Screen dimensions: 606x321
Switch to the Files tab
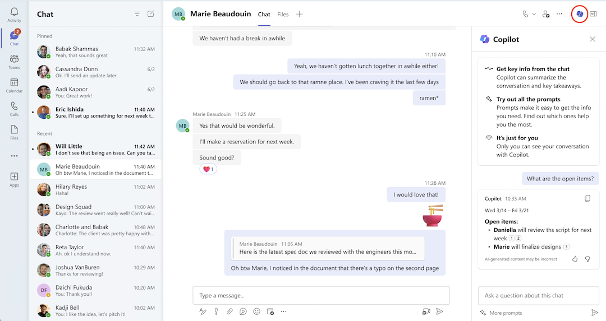click(x=283, y=15)
